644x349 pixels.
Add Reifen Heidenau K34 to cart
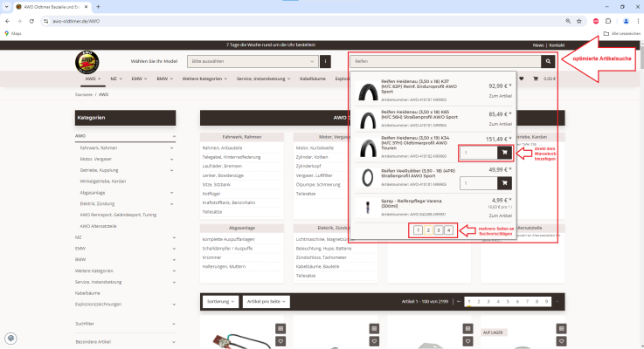click(x=504, y=153)
